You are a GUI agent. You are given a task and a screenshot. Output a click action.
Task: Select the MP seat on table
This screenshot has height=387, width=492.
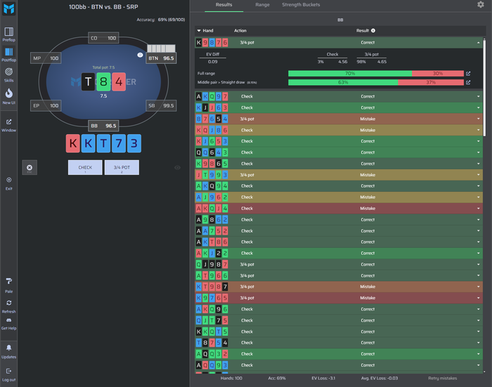pos(46,58)
